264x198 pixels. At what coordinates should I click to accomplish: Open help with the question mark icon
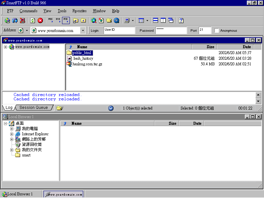(x=181, y=20)
